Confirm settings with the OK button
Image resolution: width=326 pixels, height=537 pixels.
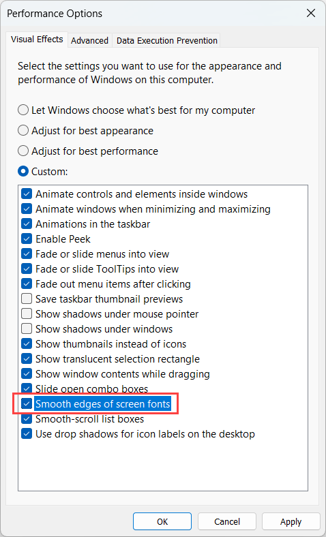(x=162, y=521)
